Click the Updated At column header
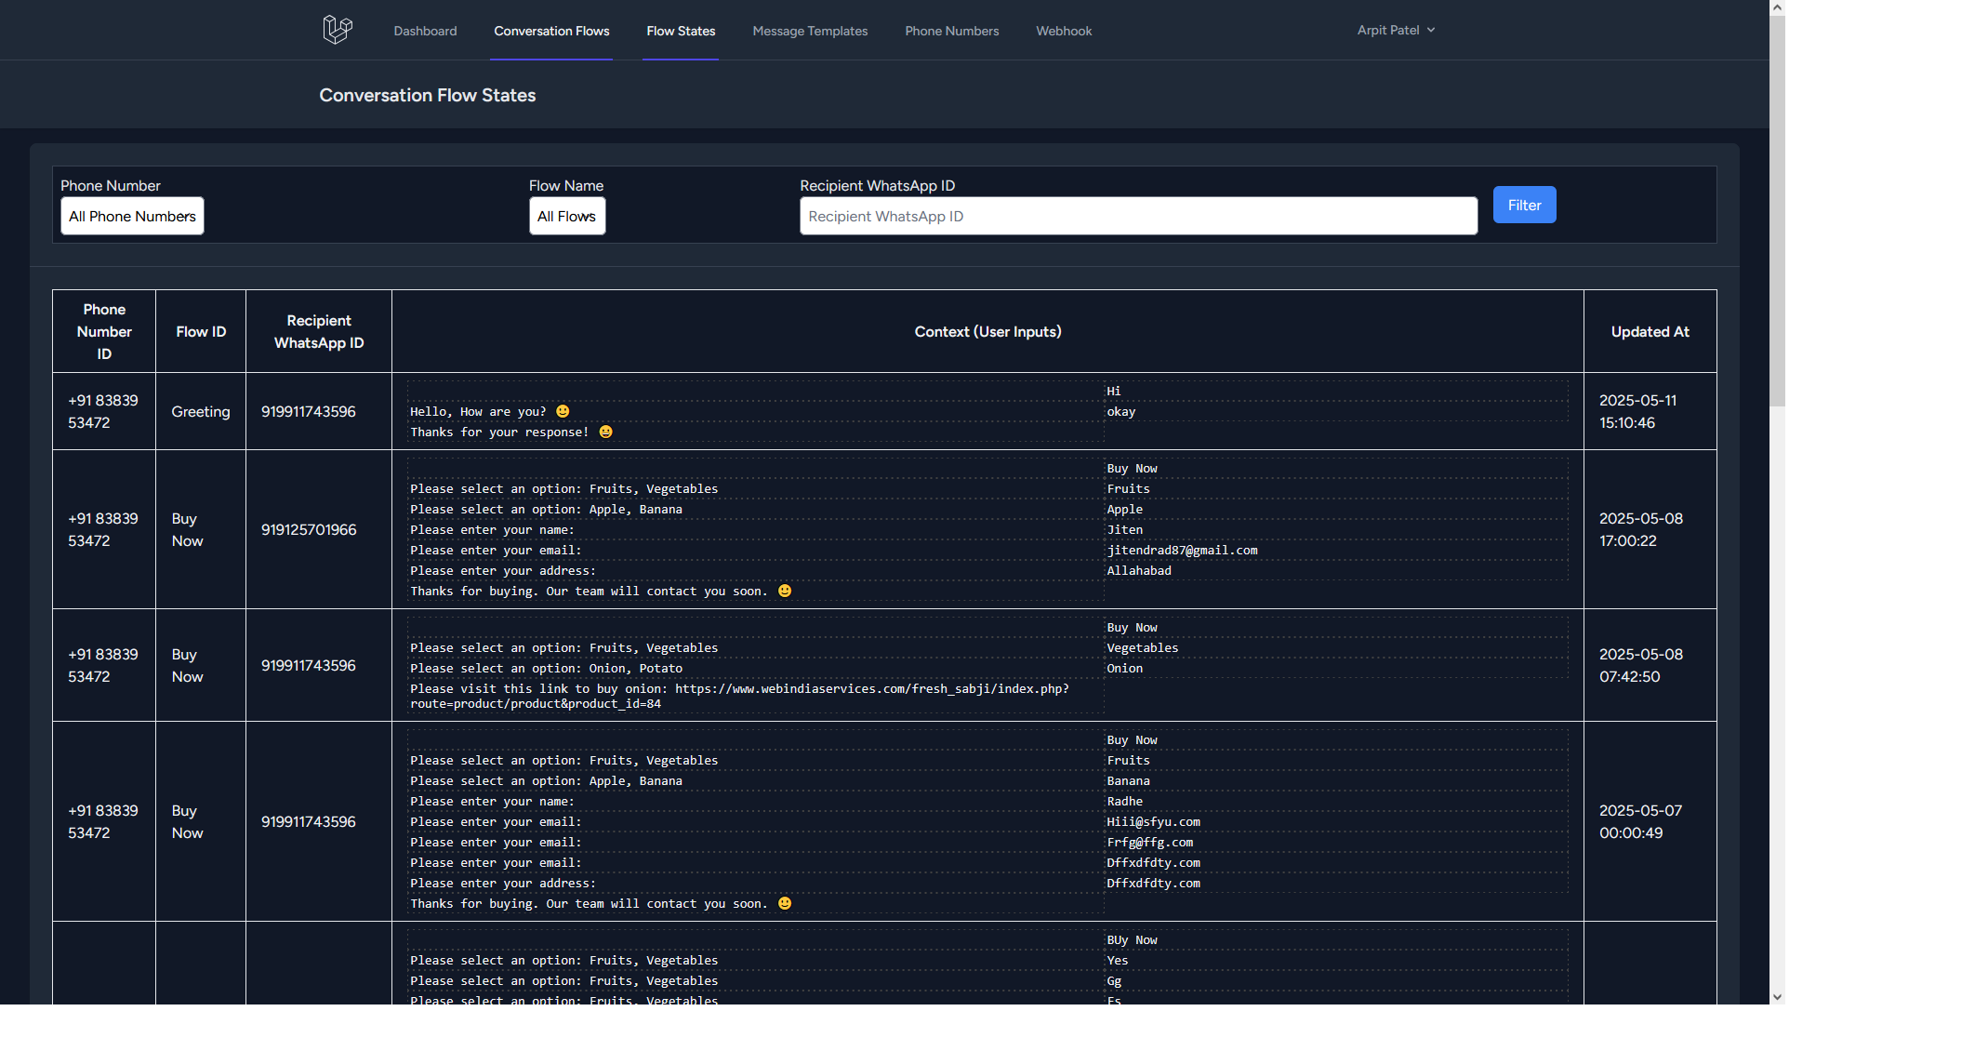Viewport: 1988px width, 1051px height. point(1650,332)
